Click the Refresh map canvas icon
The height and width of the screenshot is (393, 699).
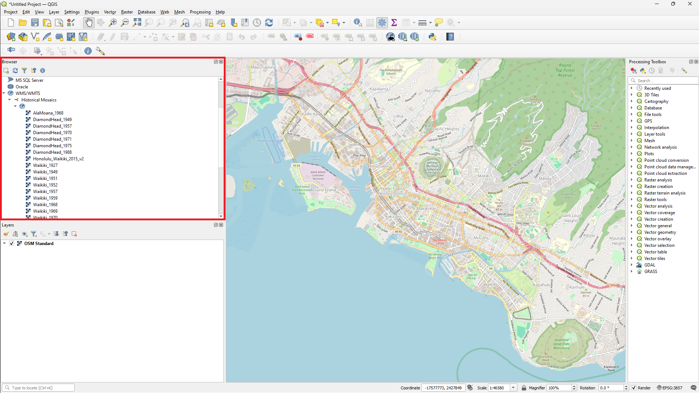click(269, 23)
